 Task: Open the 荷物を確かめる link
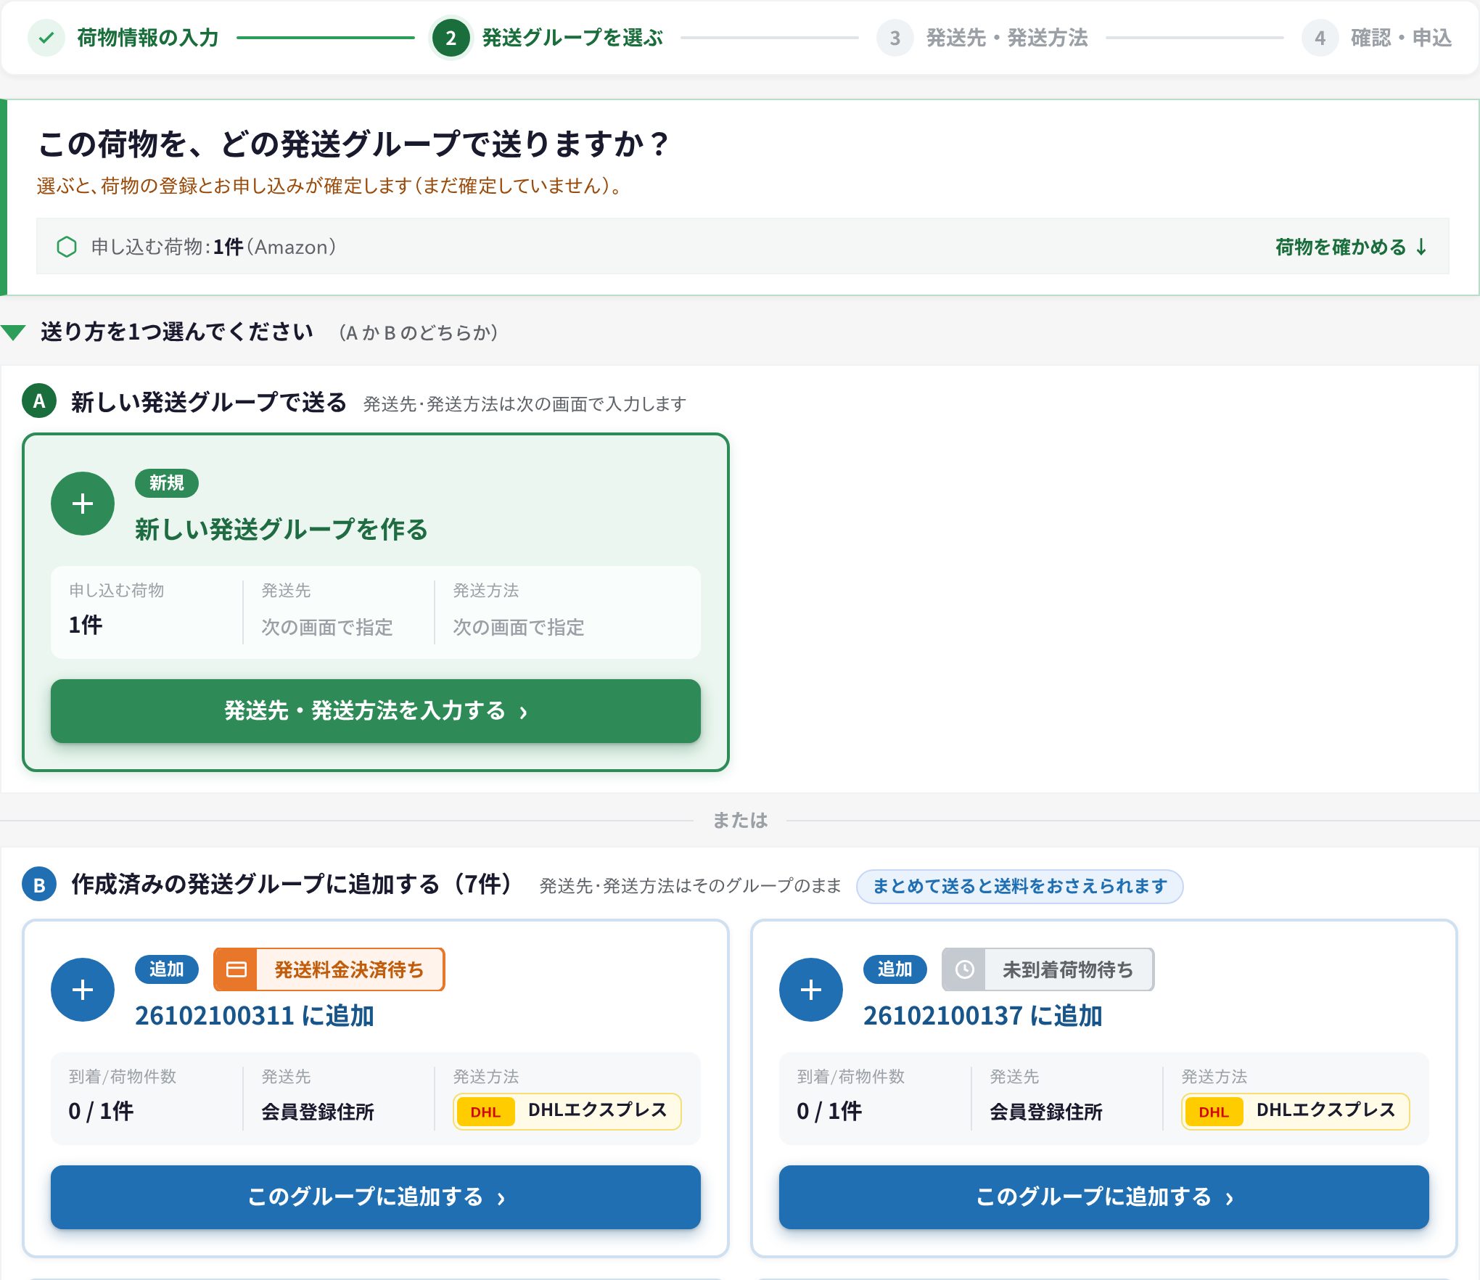point(1351,247)
